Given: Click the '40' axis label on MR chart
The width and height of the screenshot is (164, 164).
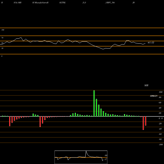Looking at the screenshot, I should point(160,108).
